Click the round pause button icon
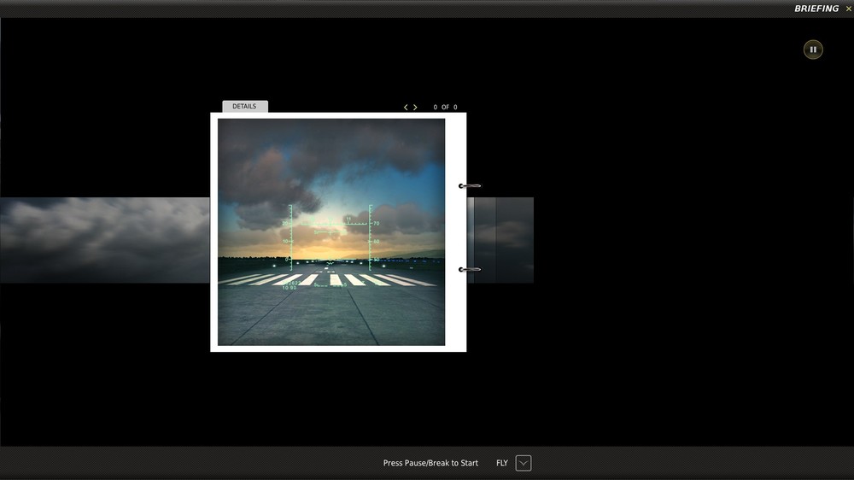 point(813,50)
